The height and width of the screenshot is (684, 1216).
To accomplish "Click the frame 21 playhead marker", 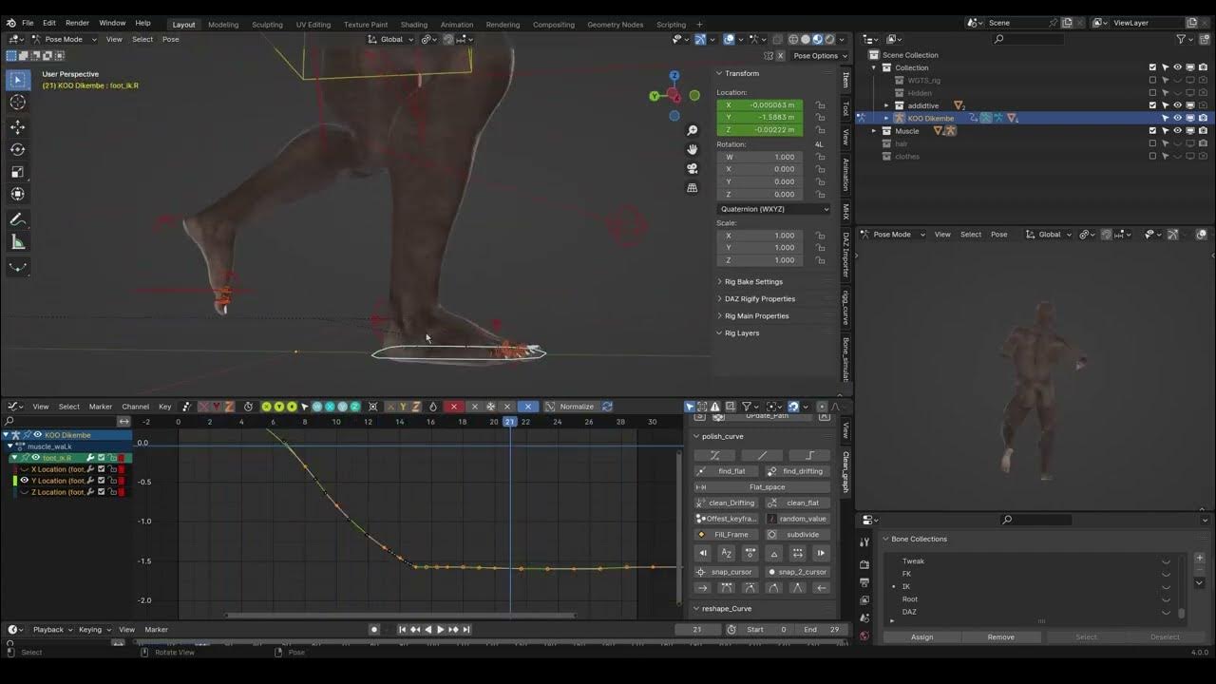I will [x=510, y=422].
